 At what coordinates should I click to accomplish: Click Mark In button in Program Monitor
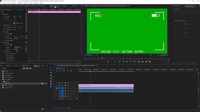pyautogui.click(x=112, y=62)
